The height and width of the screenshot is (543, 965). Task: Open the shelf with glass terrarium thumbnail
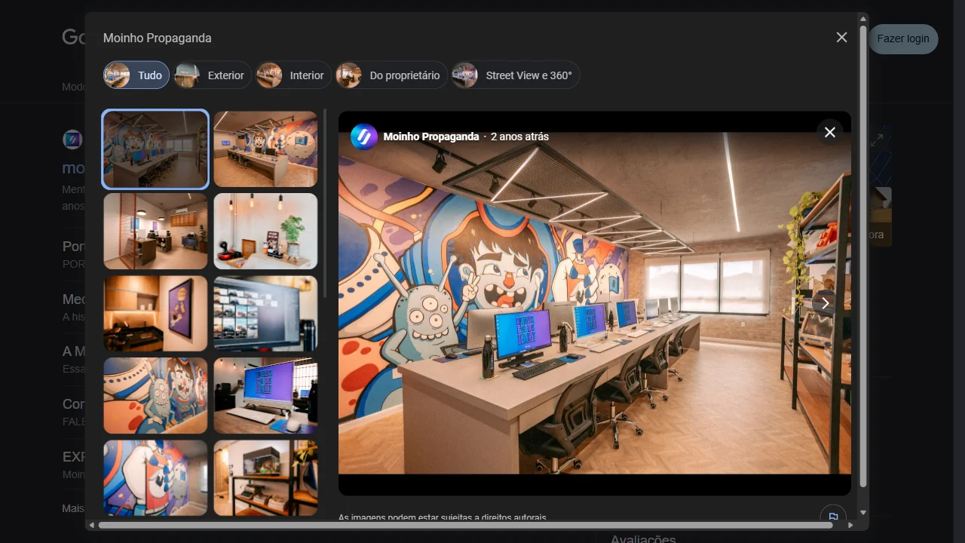(265, 478)
